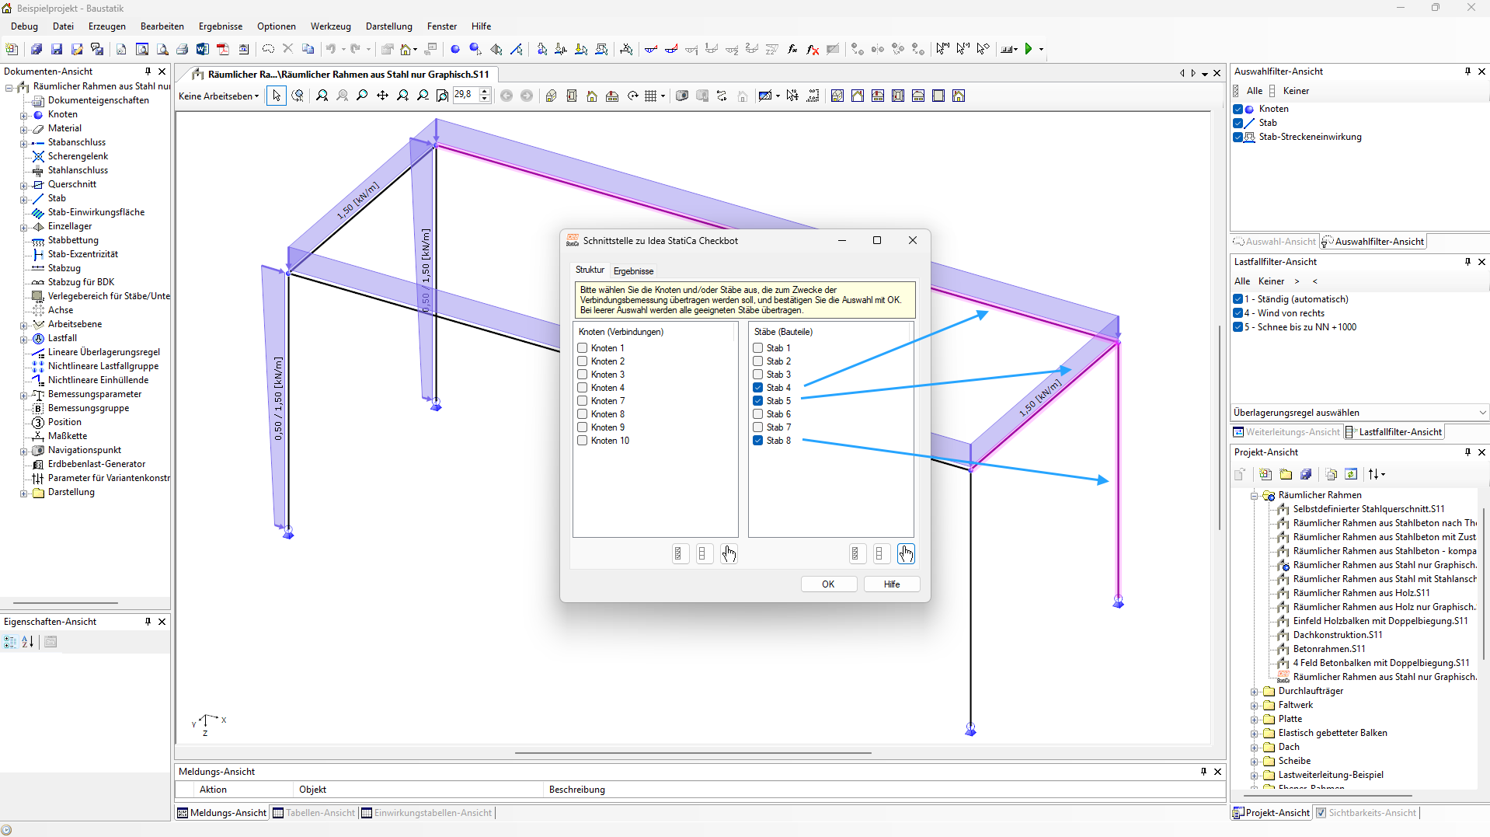1490x837 pixels.
Task: Pin the Dokumenten-Ansicht panel
Action: tap(148, 71)
